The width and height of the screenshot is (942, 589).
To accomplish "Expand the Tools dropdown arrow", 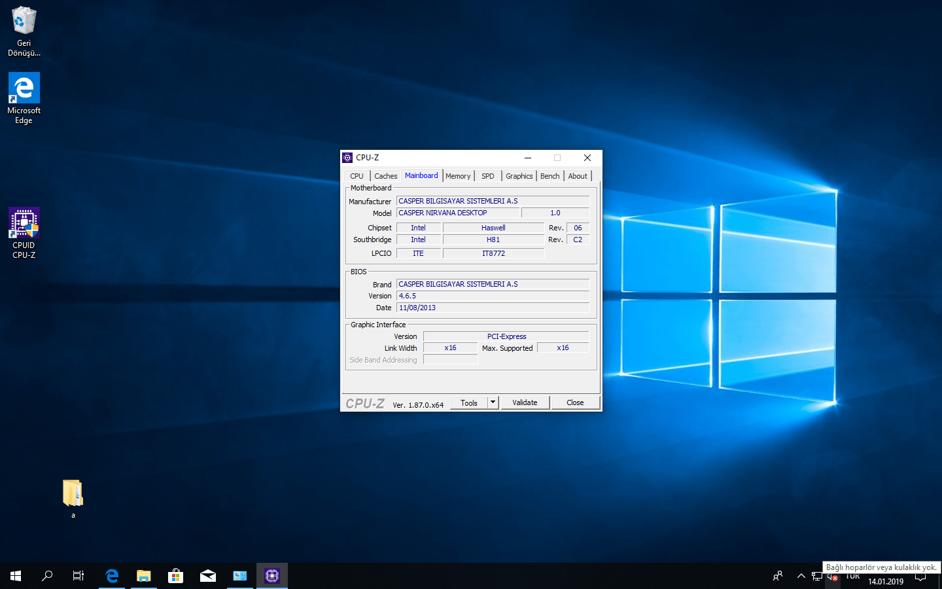I will 493,402.
